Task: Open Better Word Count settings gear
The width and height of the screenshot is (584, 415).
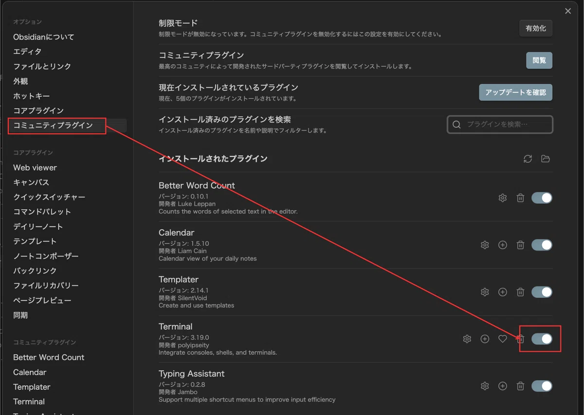Action: coord(503,198)
